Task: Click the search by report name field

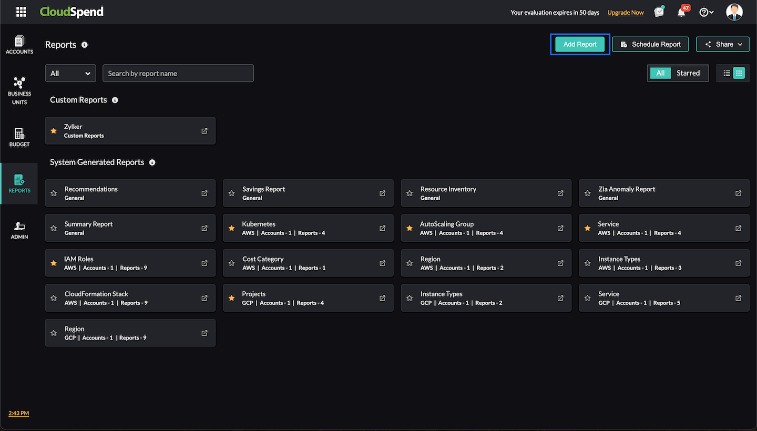Action: click(x=178, y=74)
